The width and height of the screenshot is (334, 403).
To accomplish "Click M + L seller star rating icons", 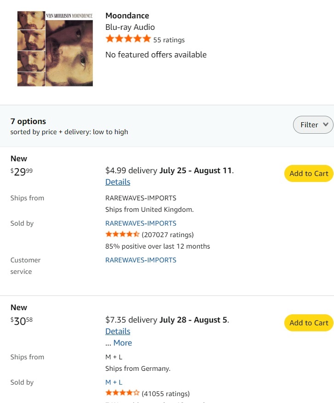I will tap(122, 393).
